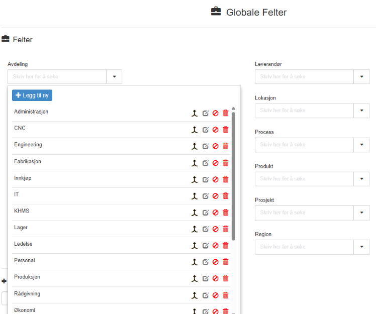Click the merge icon for Fabrikasjon
Image resolution: width=376 pixels, height=314 pixels.
click(x=195, y=163)
